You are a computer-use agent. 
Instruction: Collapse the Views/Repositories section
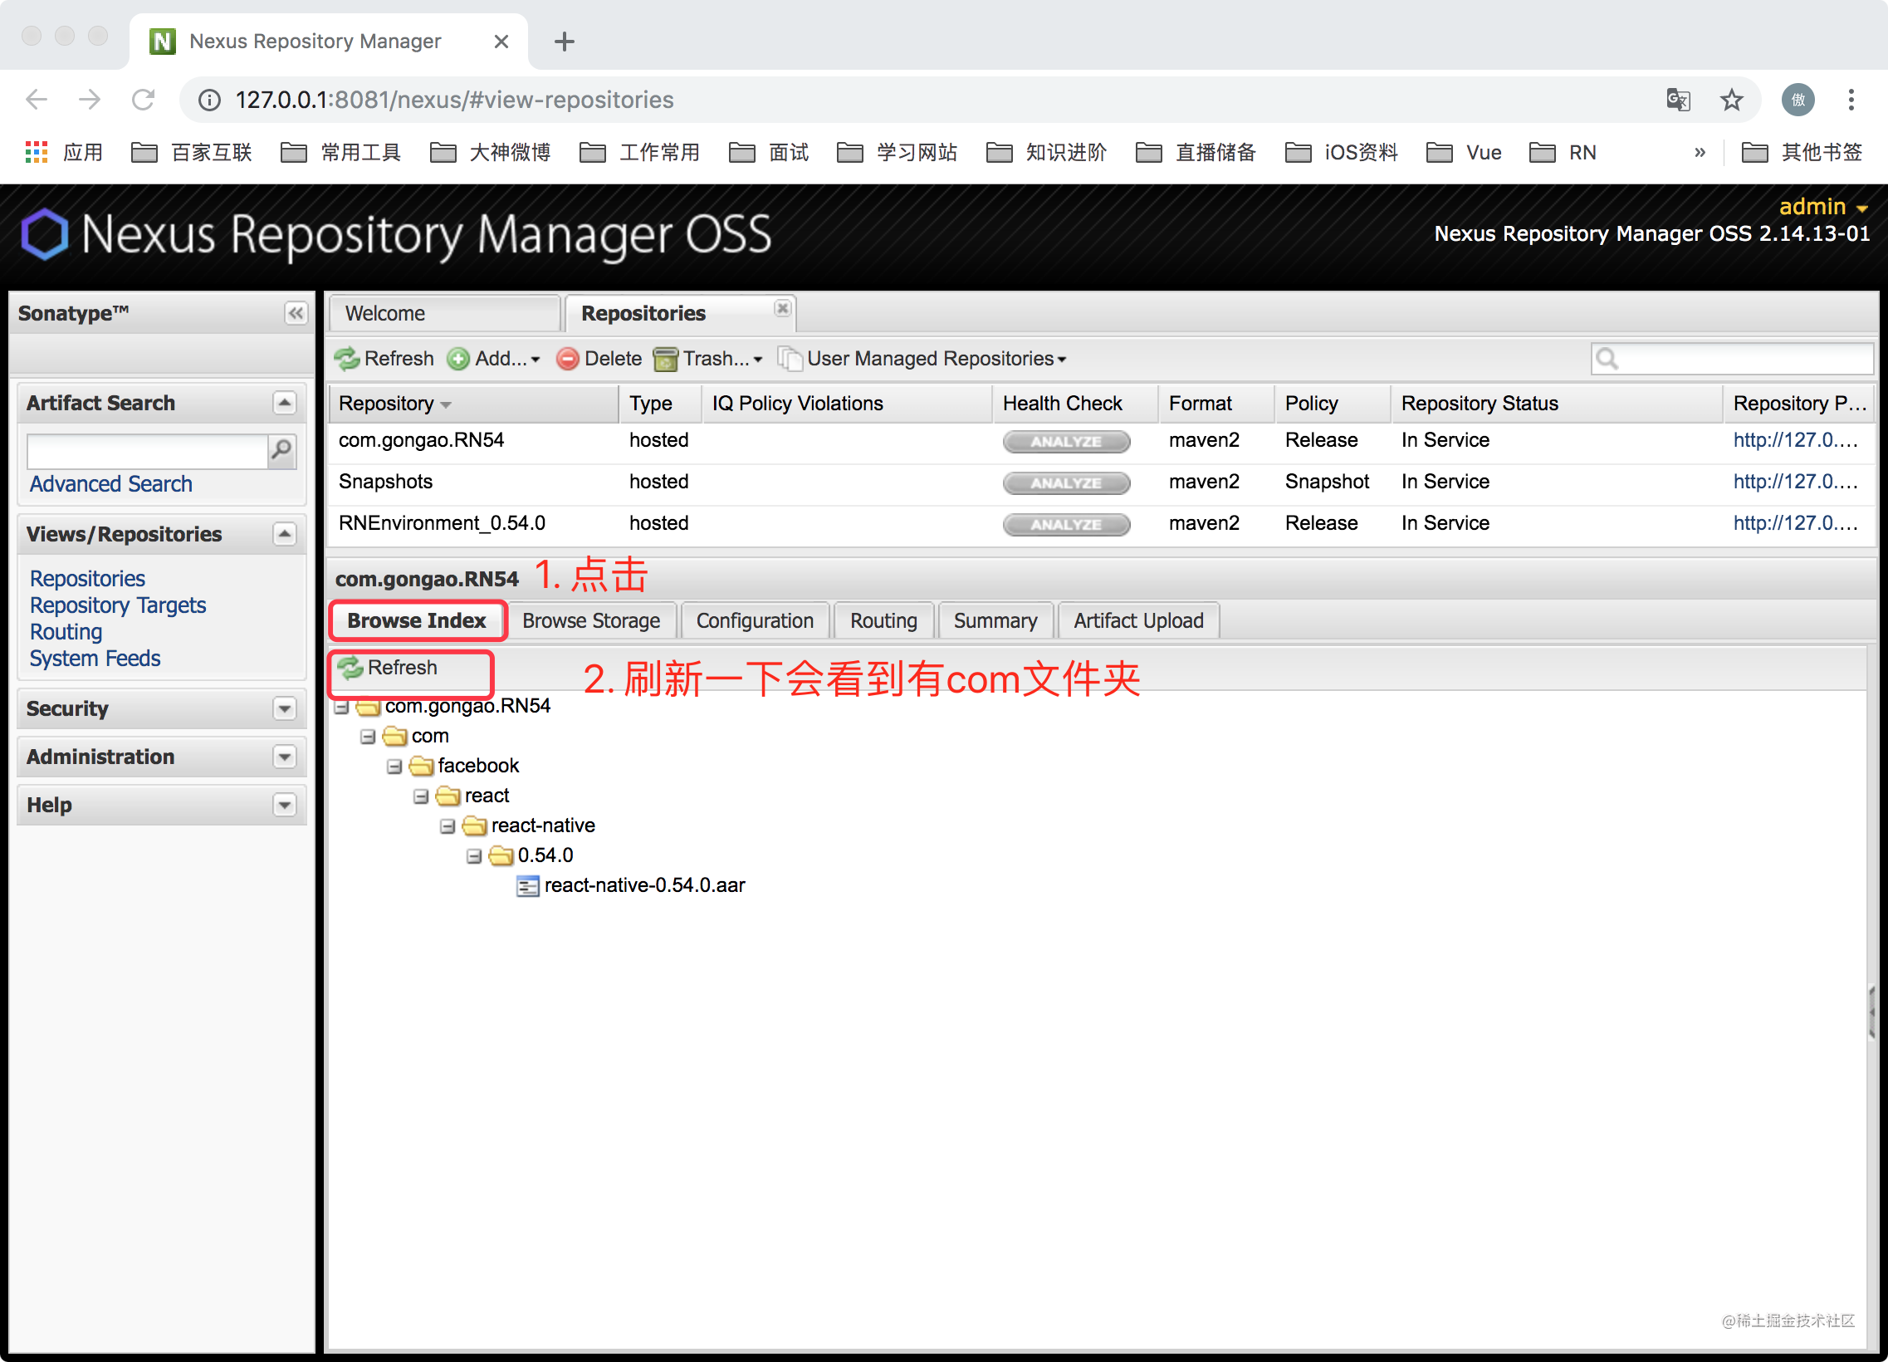pyautogui.click(x=285, y=534)
